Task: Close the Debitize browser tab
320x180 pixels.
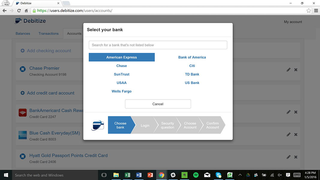Action: pyautogui.click(x=58, y=3)
